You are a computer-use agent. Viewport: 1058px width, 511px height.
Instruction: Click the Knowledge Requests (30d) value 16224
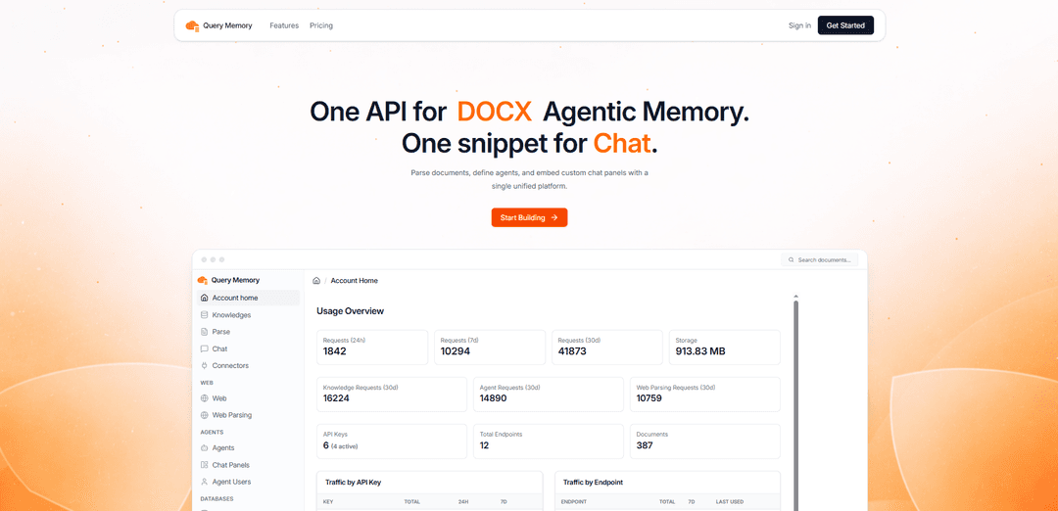[337, 398]
